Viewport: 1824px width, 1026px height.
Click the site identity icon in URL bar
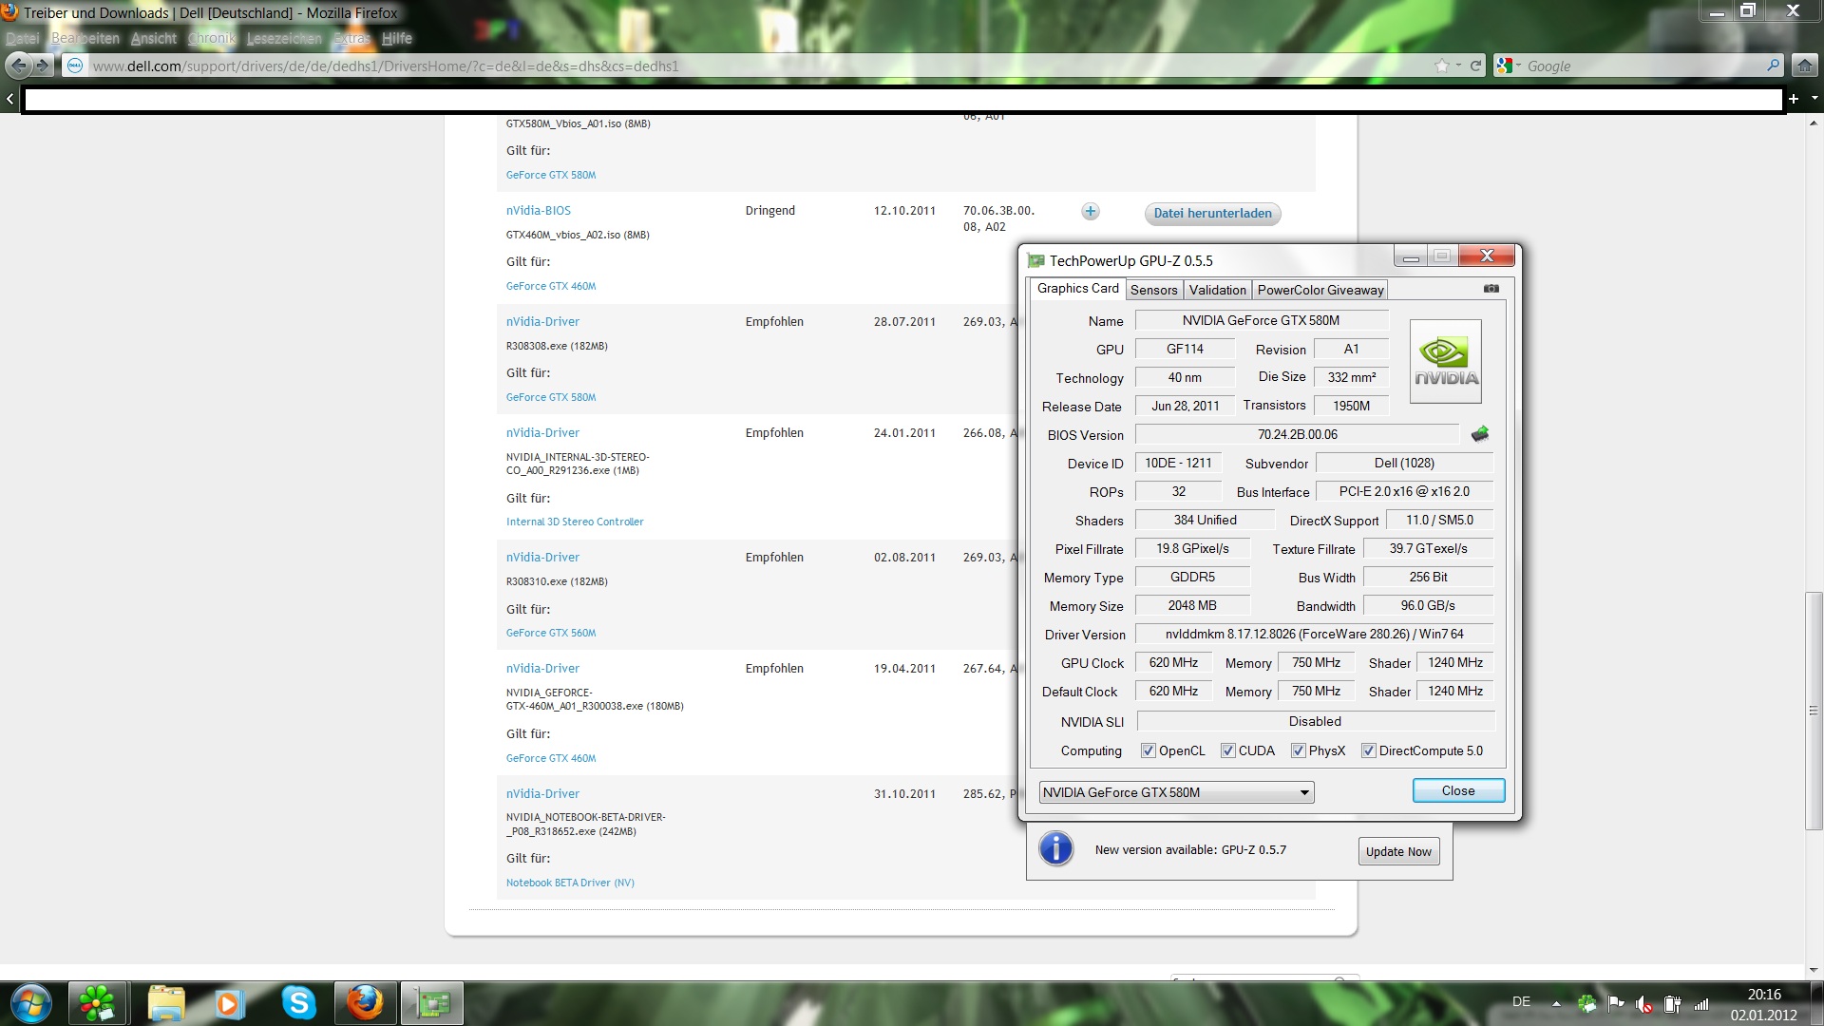coord(75,66)
